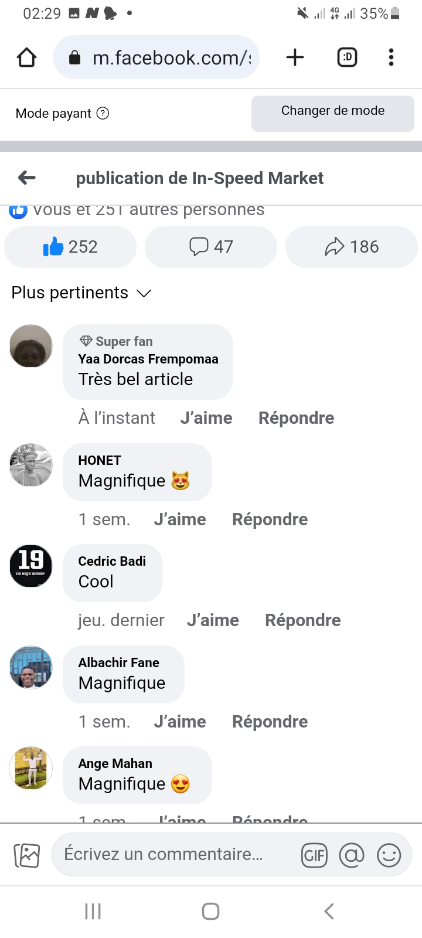This screenshot has width=422, height=938.
Task: Tap the browser home icon
Action: [x=27, y=57]
